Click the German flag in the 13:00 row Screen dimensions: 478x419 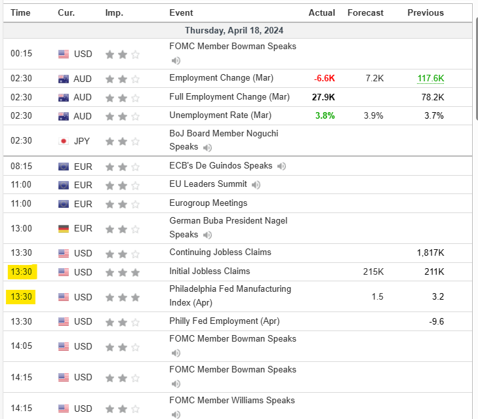pos(64,229)
